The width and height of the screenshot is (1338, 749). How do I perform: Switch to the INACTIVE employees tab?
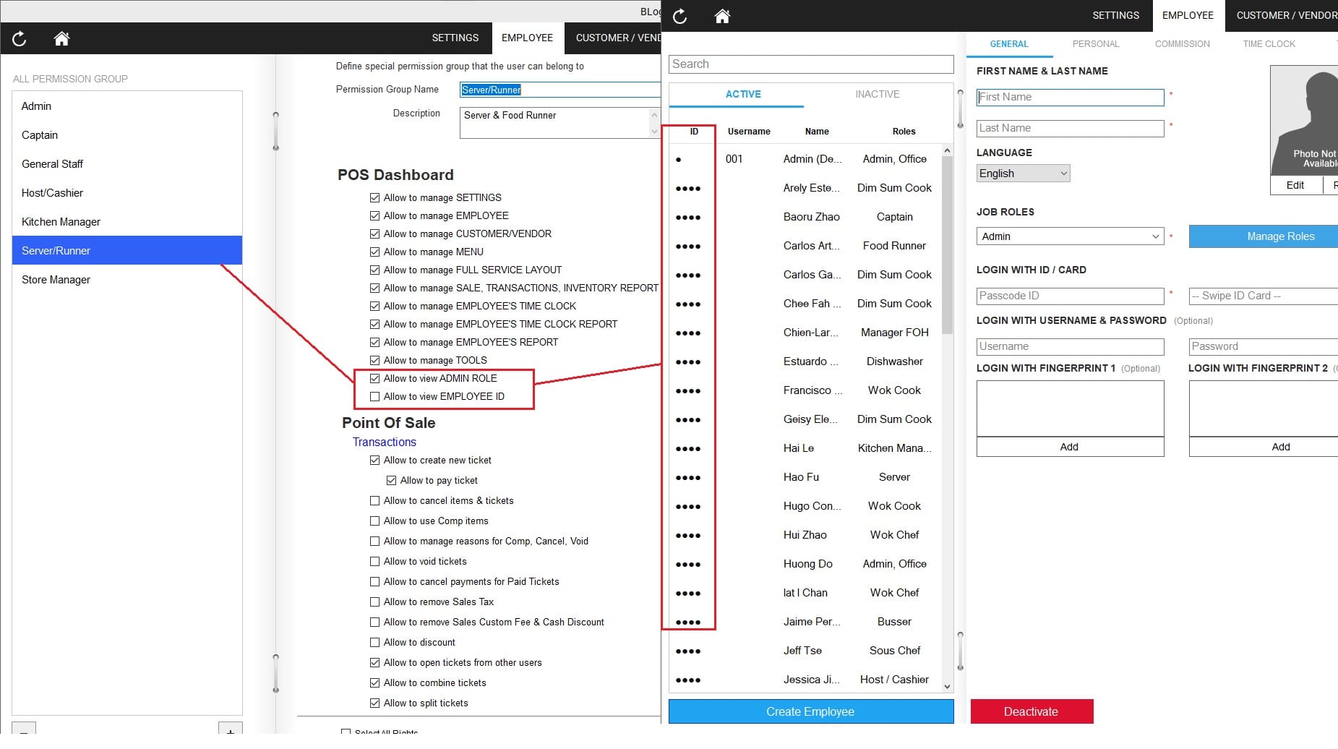tap(877, 95)
